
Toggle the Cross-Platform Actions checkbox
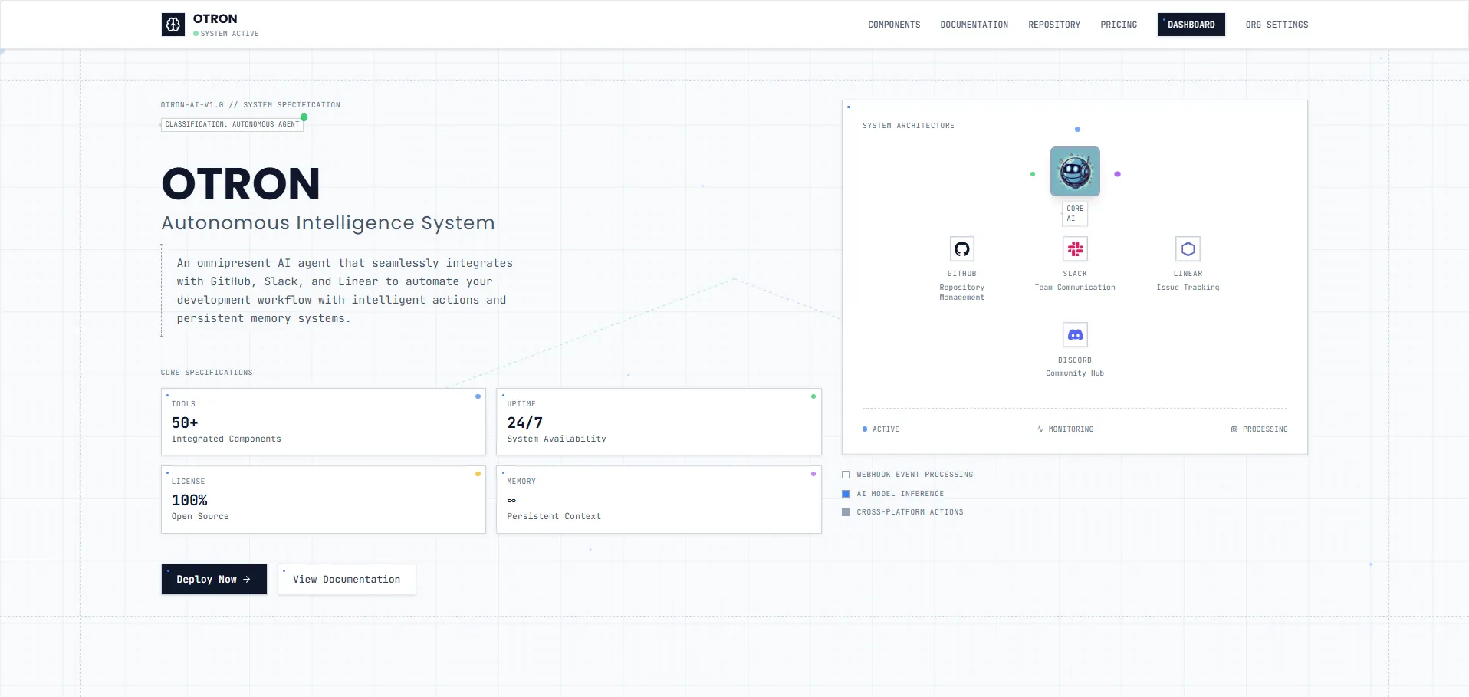point(846,512)
